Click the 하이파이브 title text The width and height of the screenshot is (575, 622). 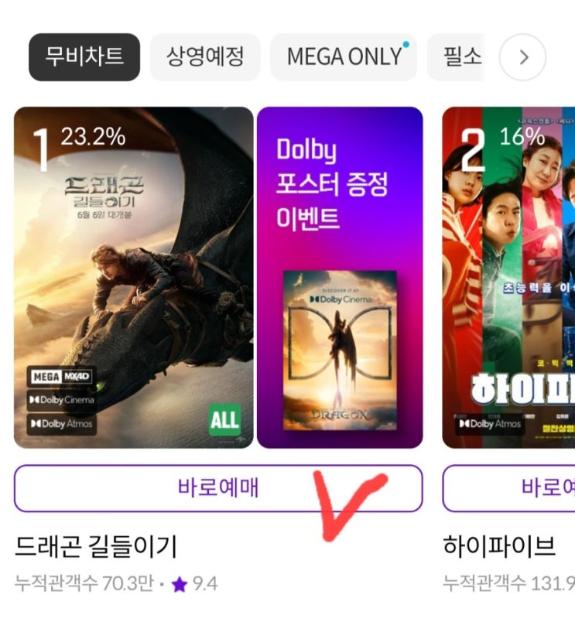[x=499, y=546]
